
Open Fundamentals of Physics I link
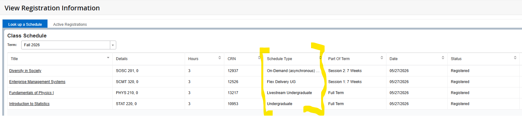coord(31,93)
